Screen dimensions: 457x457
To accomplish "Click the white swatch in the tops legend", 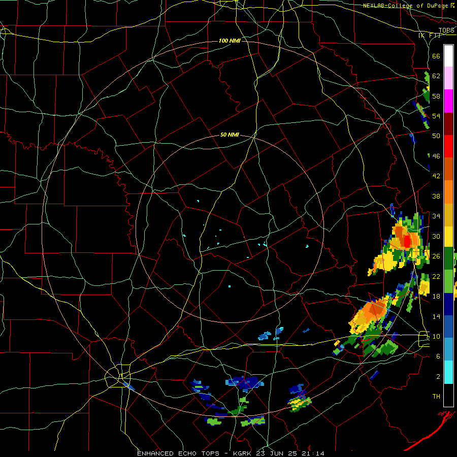I will click(x=448, y=56).
